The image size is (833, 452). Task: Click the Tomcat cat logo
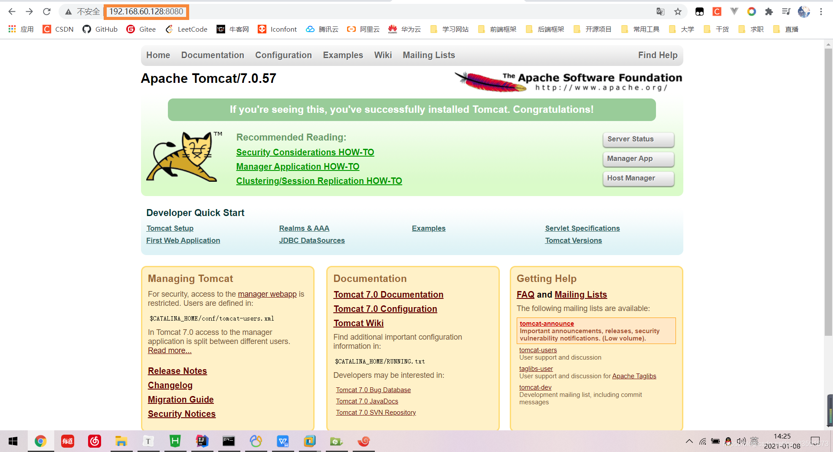183,157
